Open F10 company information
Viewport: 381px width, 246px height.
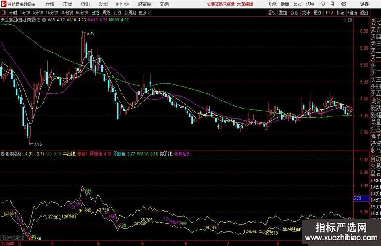click(x=329, y=13)
